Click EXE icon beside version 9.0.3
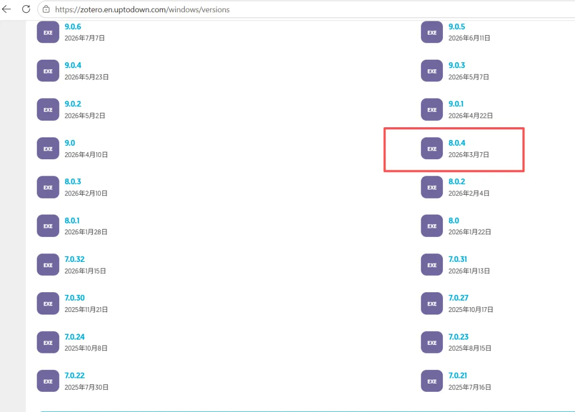This screenshot has height=412, width=575. click(x=432, y=71)
